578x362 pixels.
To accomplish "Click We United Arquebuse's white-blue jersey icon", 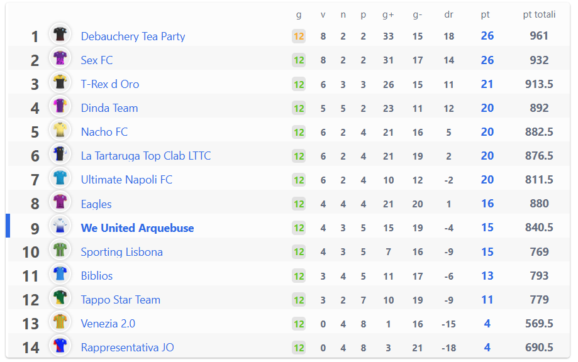I will click(60, 226).
